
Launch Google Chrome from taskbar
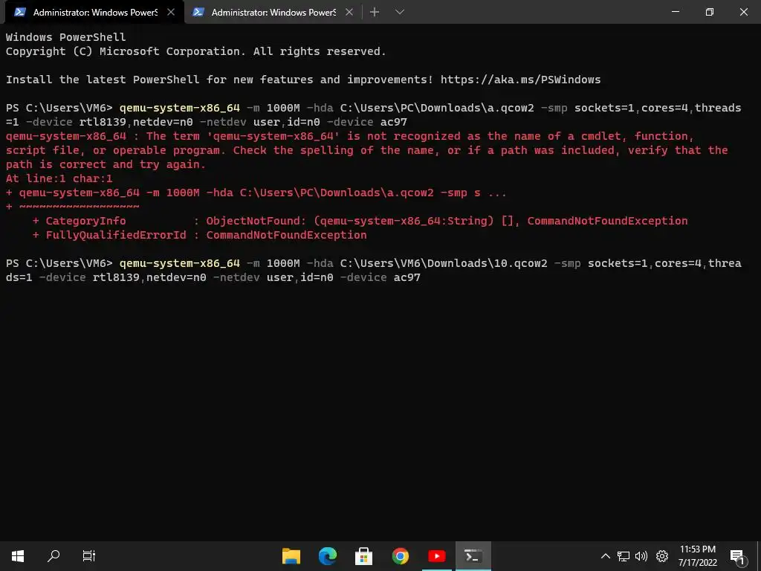pyautogui.click(x=400, y=556)
